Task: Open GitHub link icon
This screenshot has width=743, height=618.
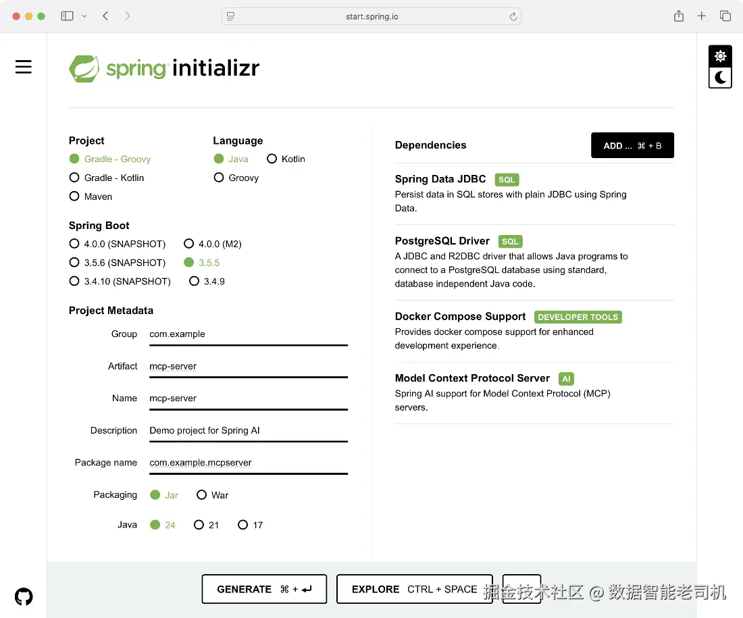Action: pyautogui.click(x=24, y=596)
